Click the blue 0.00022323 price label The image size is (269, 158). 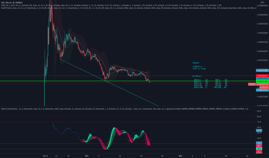point(262,90)
